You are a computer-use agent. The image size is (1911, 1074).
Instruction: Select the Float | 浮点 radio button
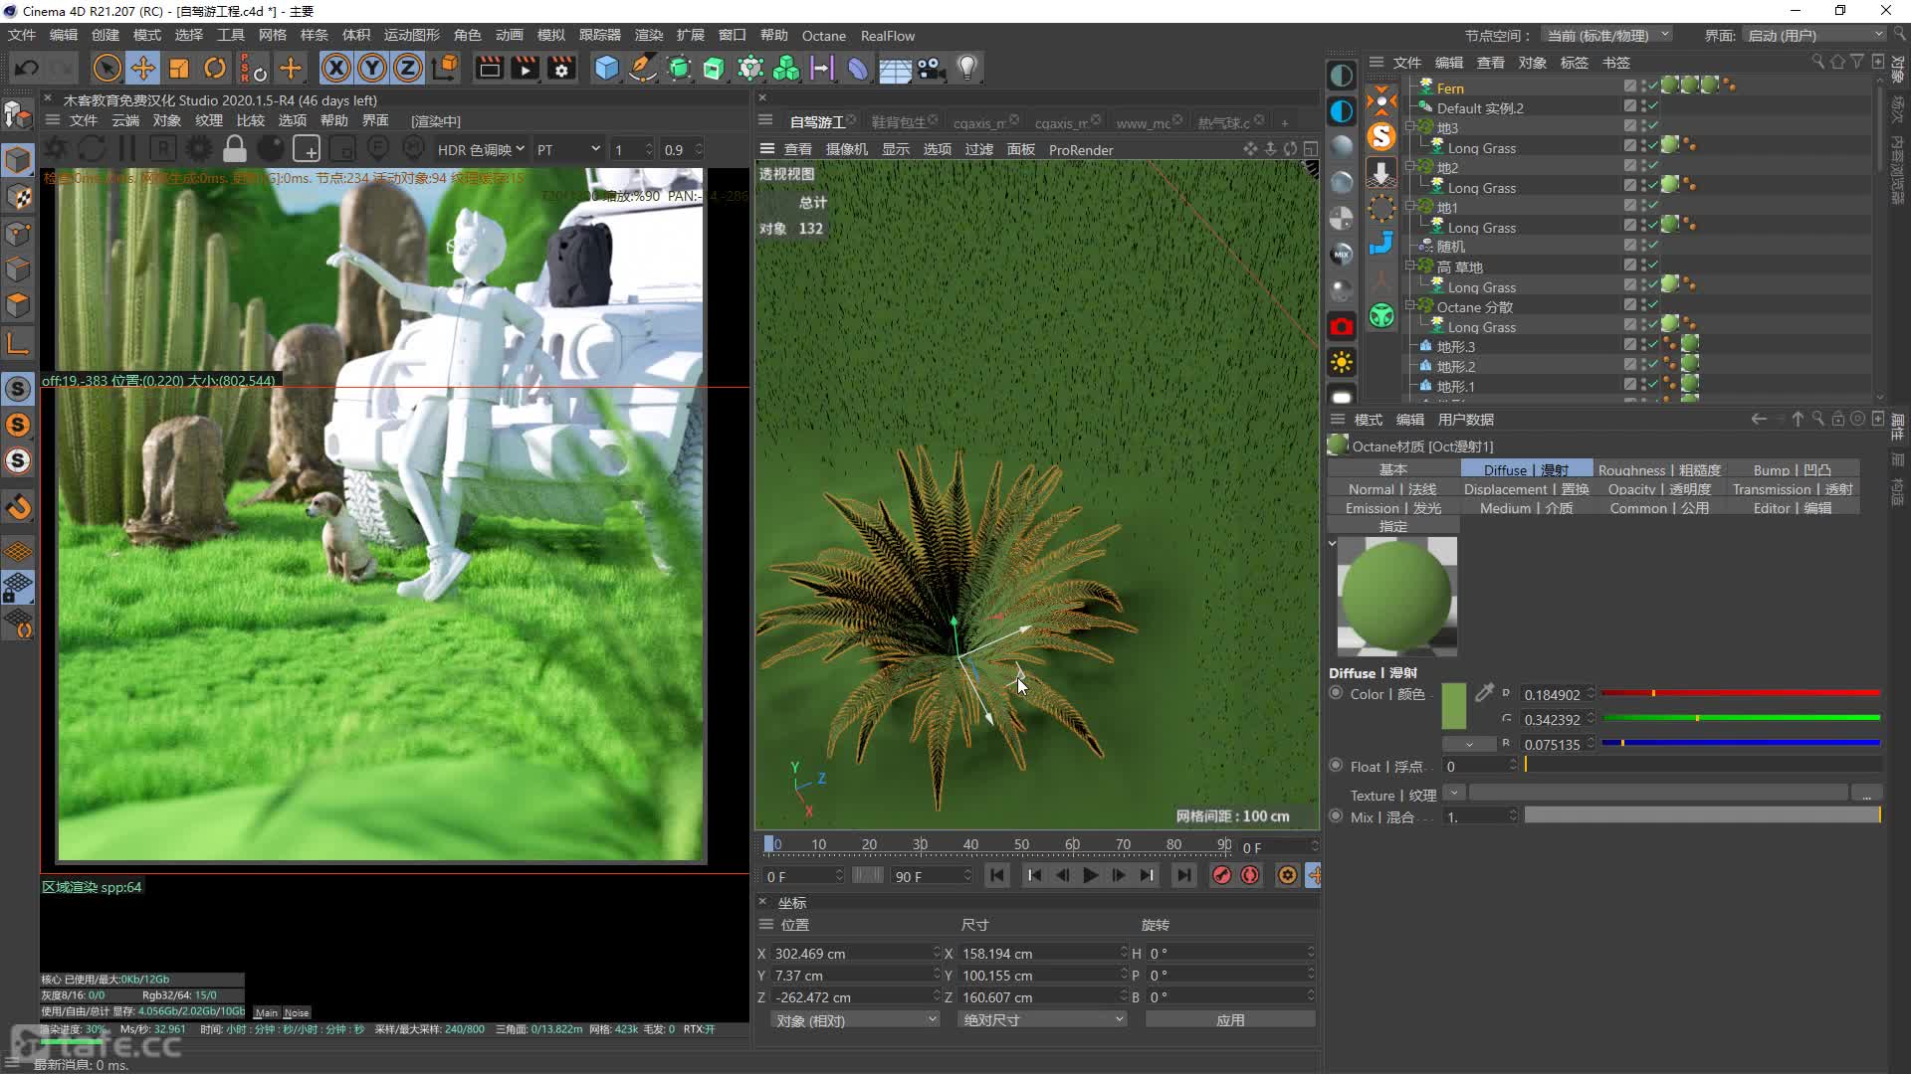1337,766
